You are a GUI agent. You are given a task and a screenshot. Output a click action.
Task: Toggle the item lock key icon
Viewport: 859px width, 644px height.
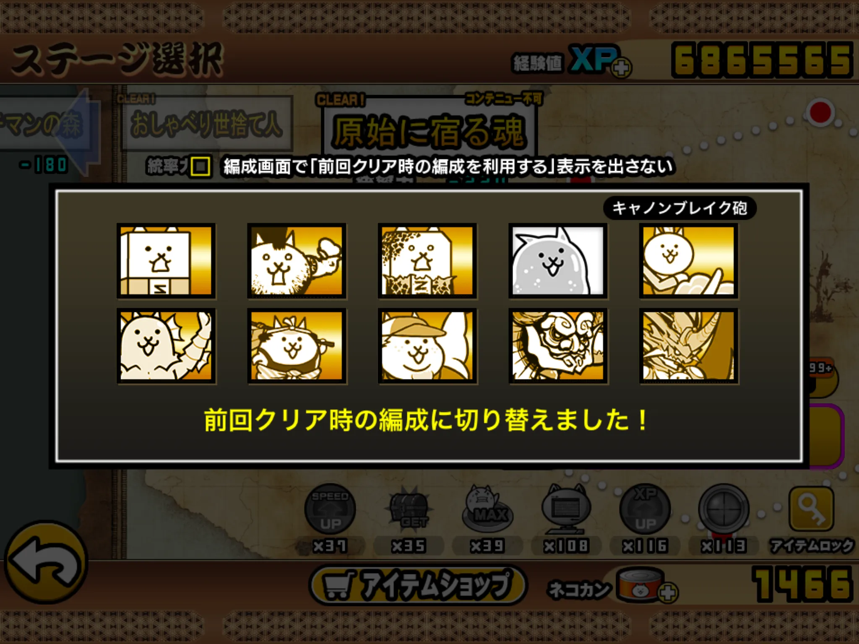click(811, 508)
